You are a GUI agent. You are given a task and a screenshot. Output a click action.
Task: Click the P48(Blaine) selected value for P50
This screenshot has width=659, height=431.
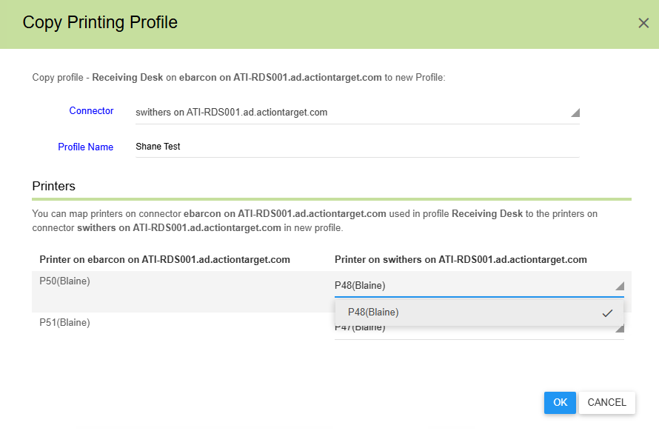360,286
